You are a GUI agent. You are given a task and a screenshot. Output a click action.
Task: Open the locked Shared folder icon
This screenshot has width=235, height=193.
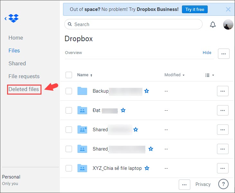pos(82,129)
